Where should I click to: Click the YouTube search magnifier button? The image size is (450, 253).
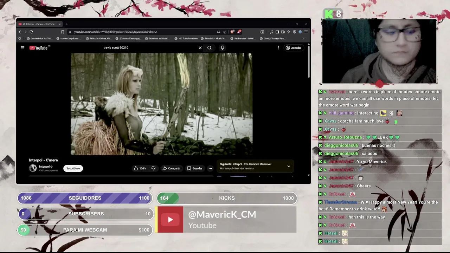(209, 48)
